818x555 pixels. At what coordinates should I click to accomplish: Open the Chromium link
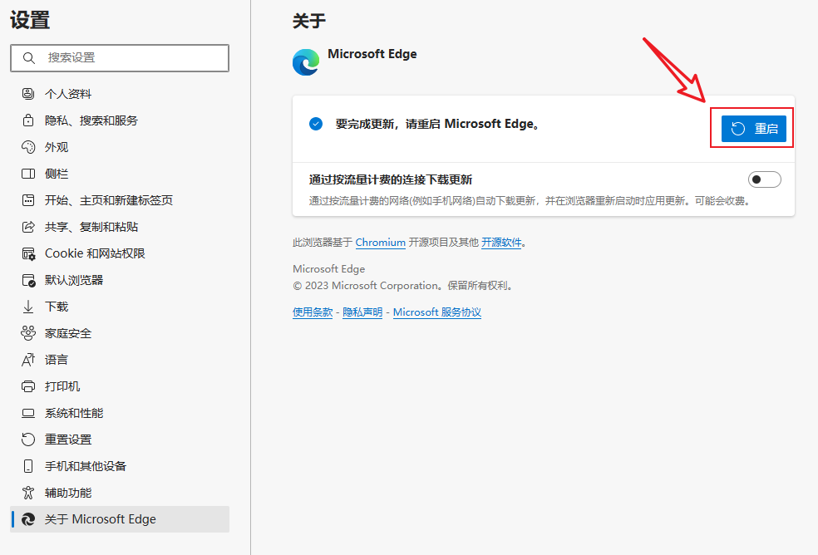pyautogui.click(x=380, y=243)
